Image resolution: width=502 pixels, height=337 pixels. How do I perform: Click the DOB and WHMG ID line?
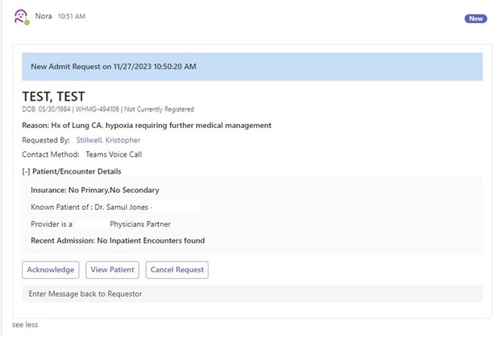(x=108, y=109)
